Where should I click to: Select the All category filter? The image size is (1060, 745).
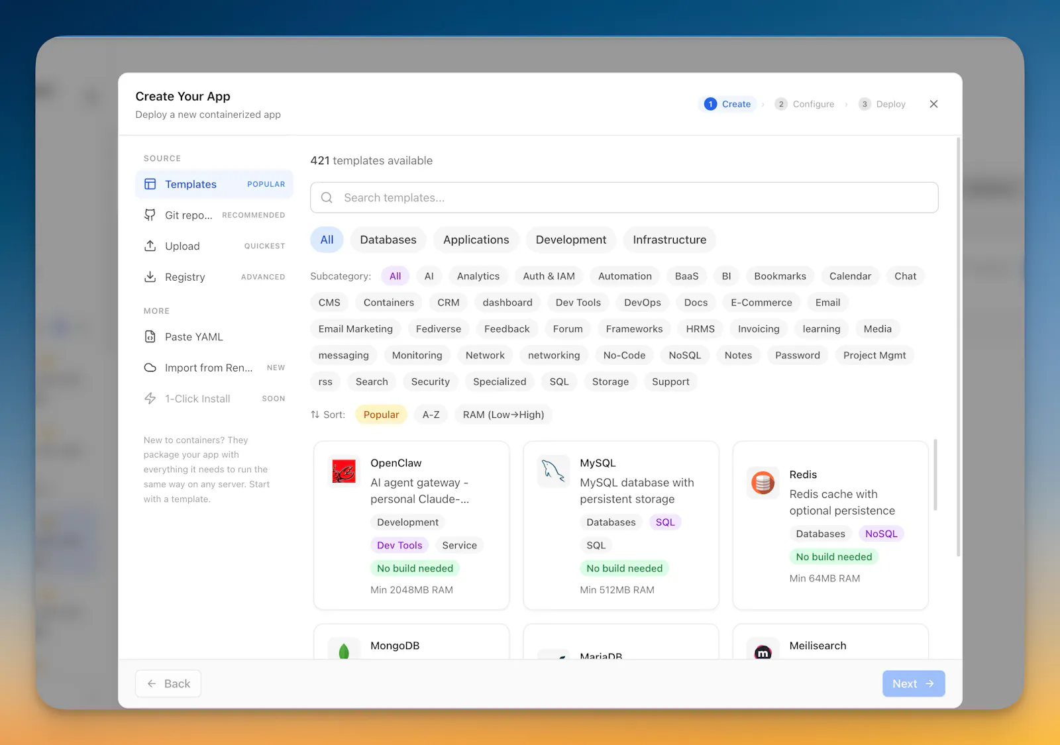327,240
